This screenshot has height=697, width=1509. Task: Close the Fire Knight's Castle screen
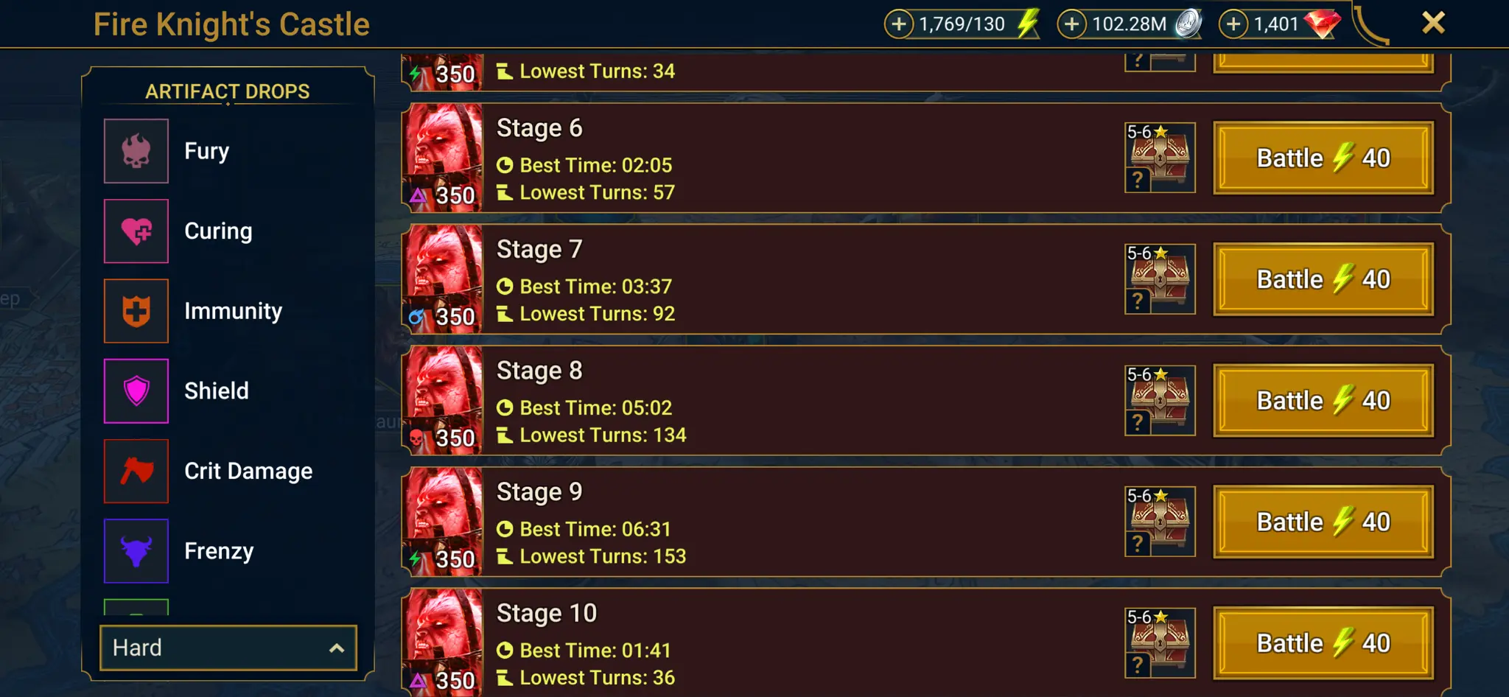click(1433, 23)
